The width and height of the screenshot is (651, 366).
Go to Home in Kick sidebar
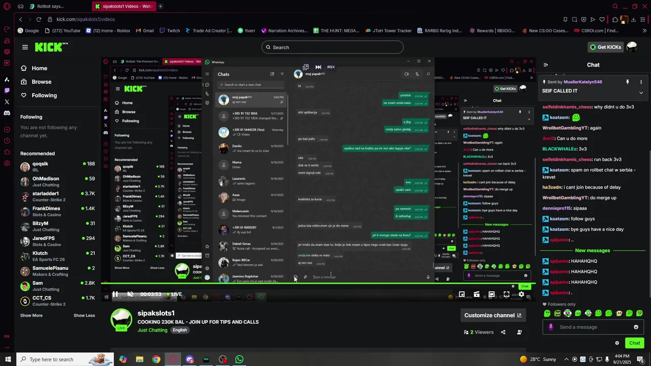pos(34,68)
